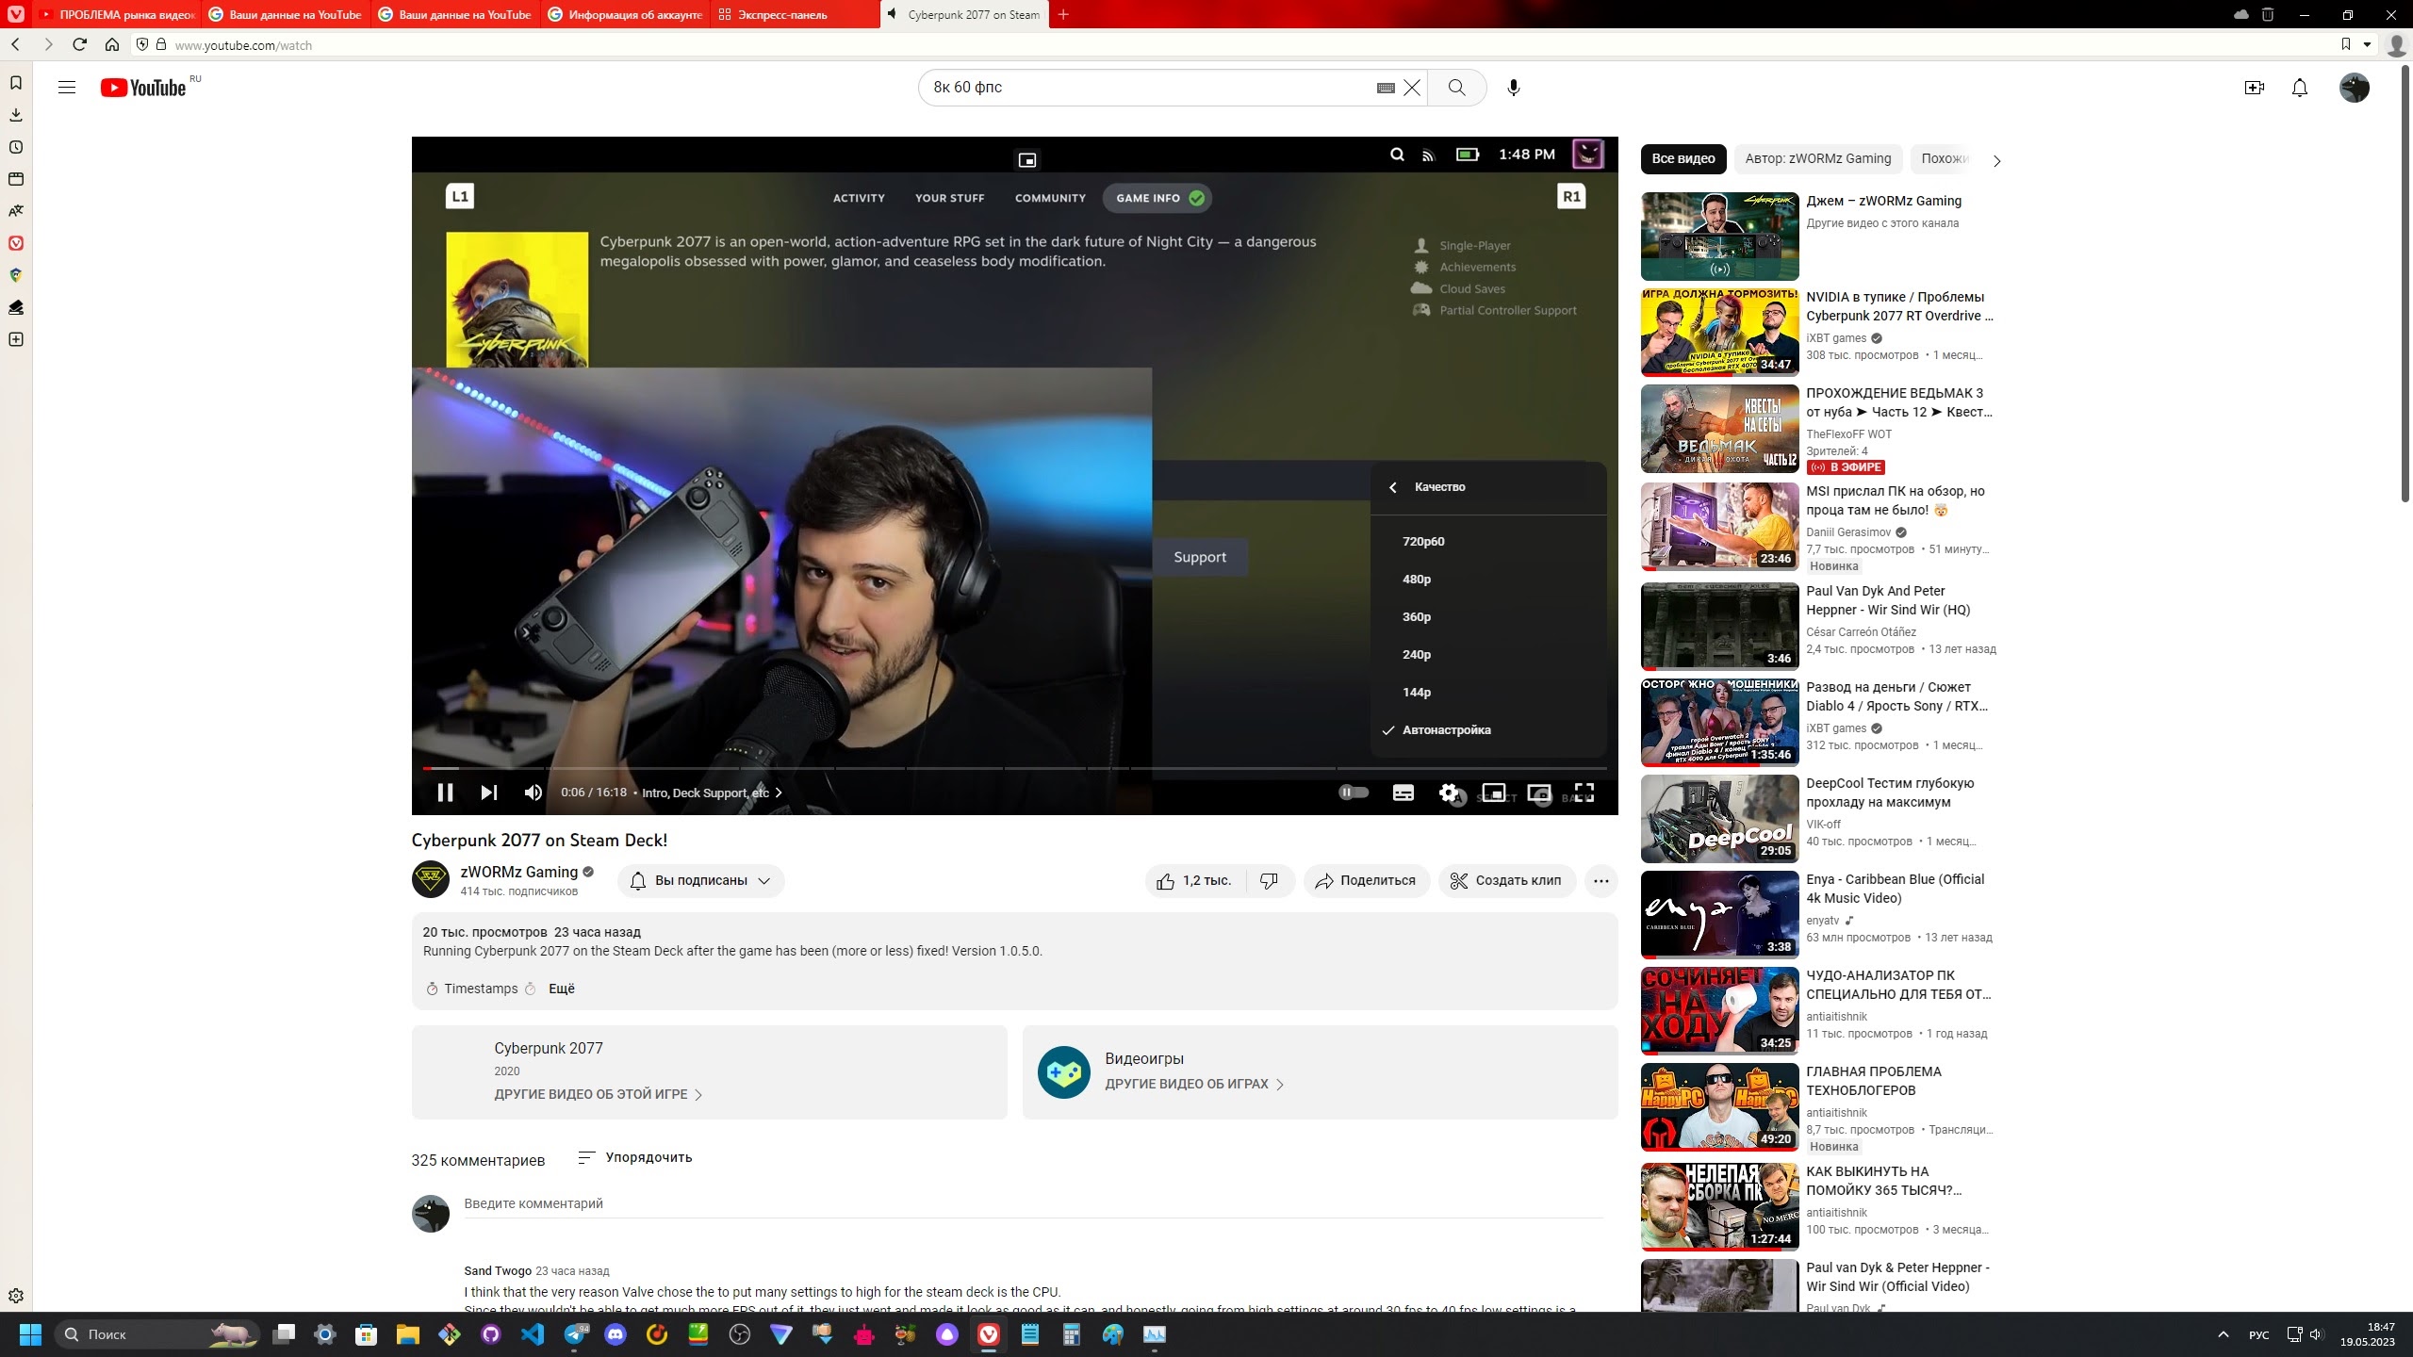The height and width of the screenshot is (1357, 2413).
Task: Select the ACTIVITY tab
Action: 859,197
